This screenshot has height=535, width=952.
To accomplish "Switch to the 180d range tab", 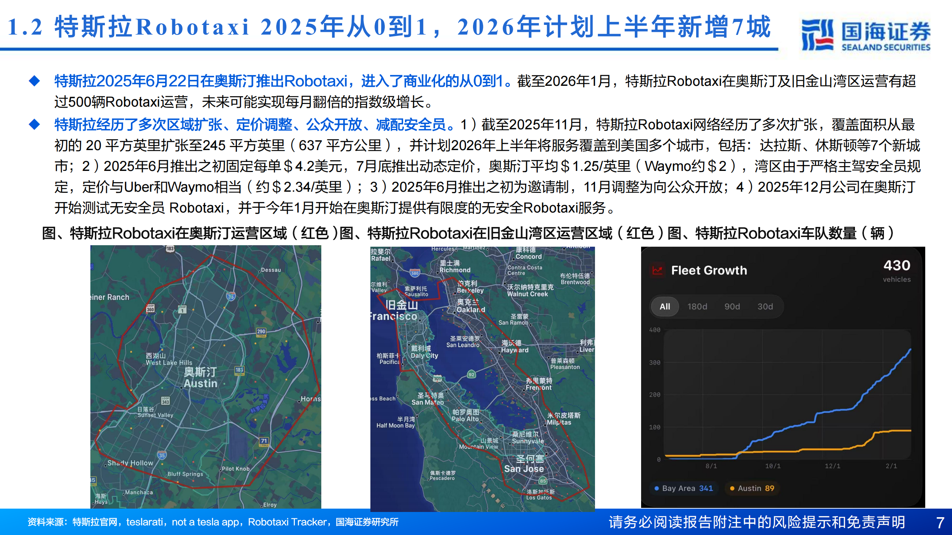I will pyautogui.click(x=698, y=307).
